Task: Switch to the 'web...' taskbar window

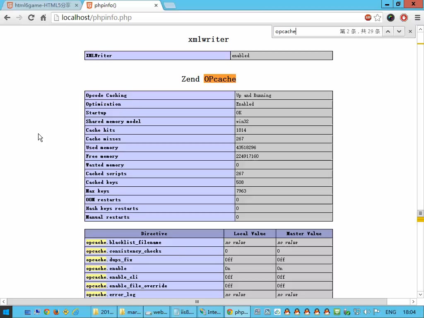Action: point(157,312)
